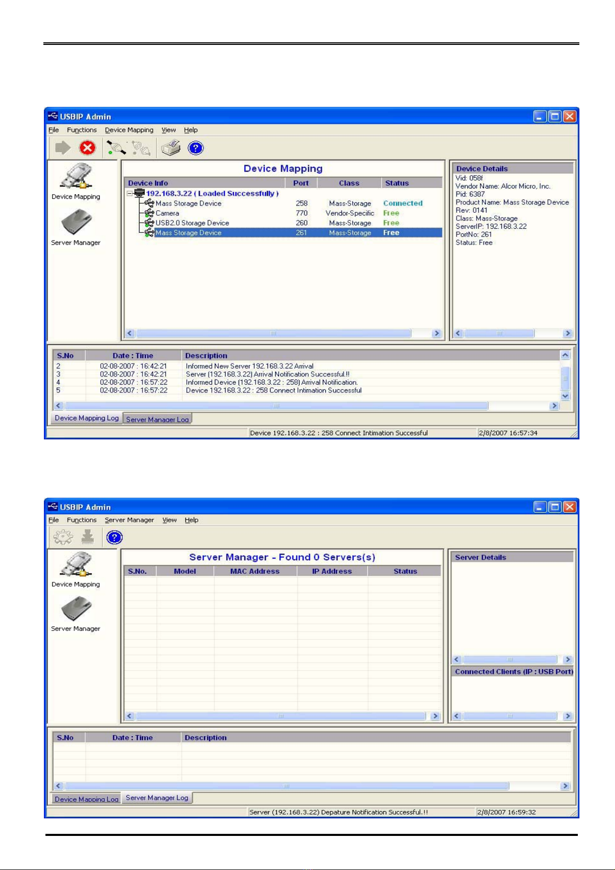Click Status header in Server Manager table

pos(405,571)
